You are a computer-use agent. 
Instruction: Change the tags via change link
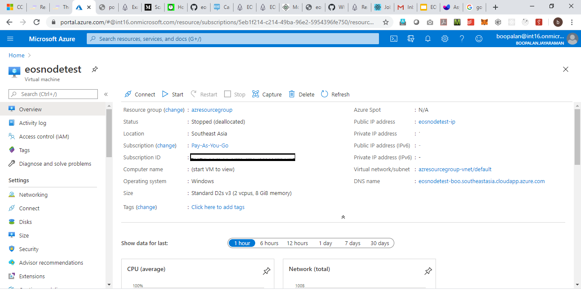(x=146, y=207)
